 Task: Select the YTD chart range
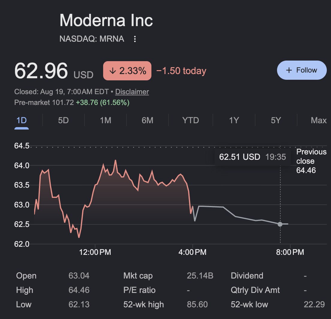[x=191, y=120]
